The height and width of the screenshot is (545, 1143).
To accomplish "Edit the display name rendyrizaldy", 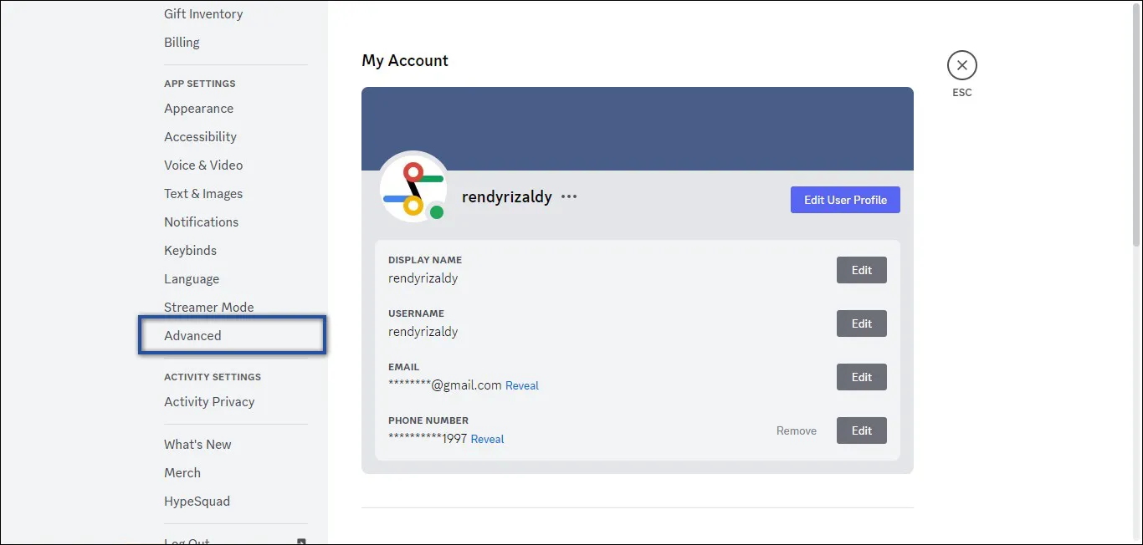I will [861, 269].
